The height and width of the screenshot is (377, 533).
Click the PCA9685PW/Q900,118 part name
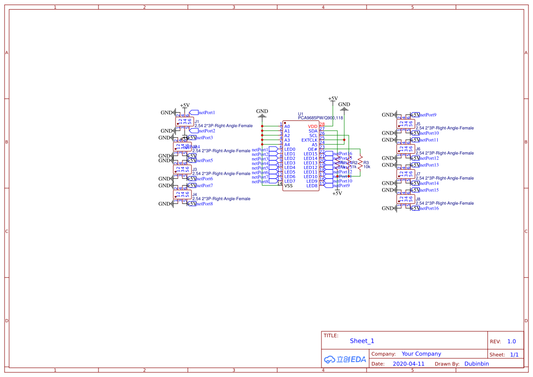coord(320,118)
